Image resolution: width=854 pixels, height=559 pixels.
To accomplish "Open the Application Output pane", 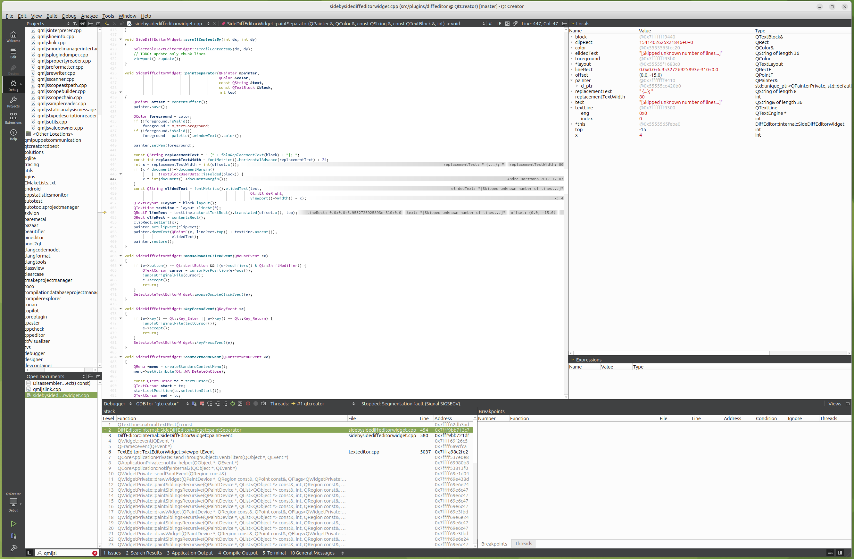I will 190,553.
